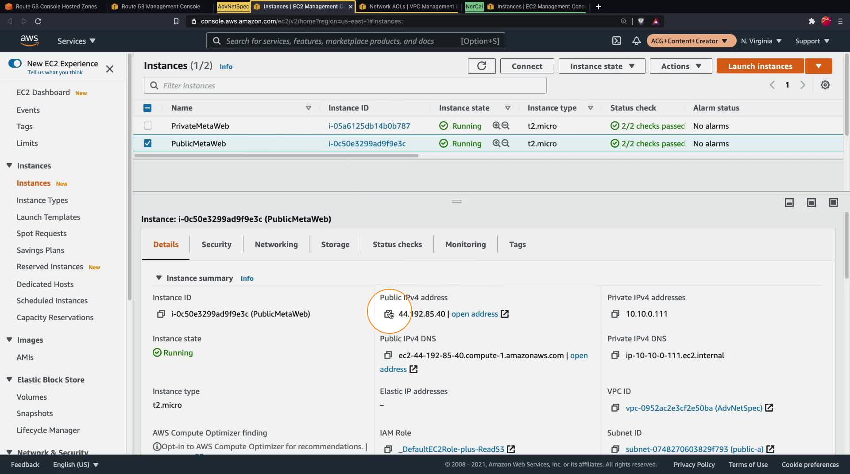Open instance link i-05a6125db14b0b787
850x474 pixels.
pyautogui.click(x=369, y=126)
